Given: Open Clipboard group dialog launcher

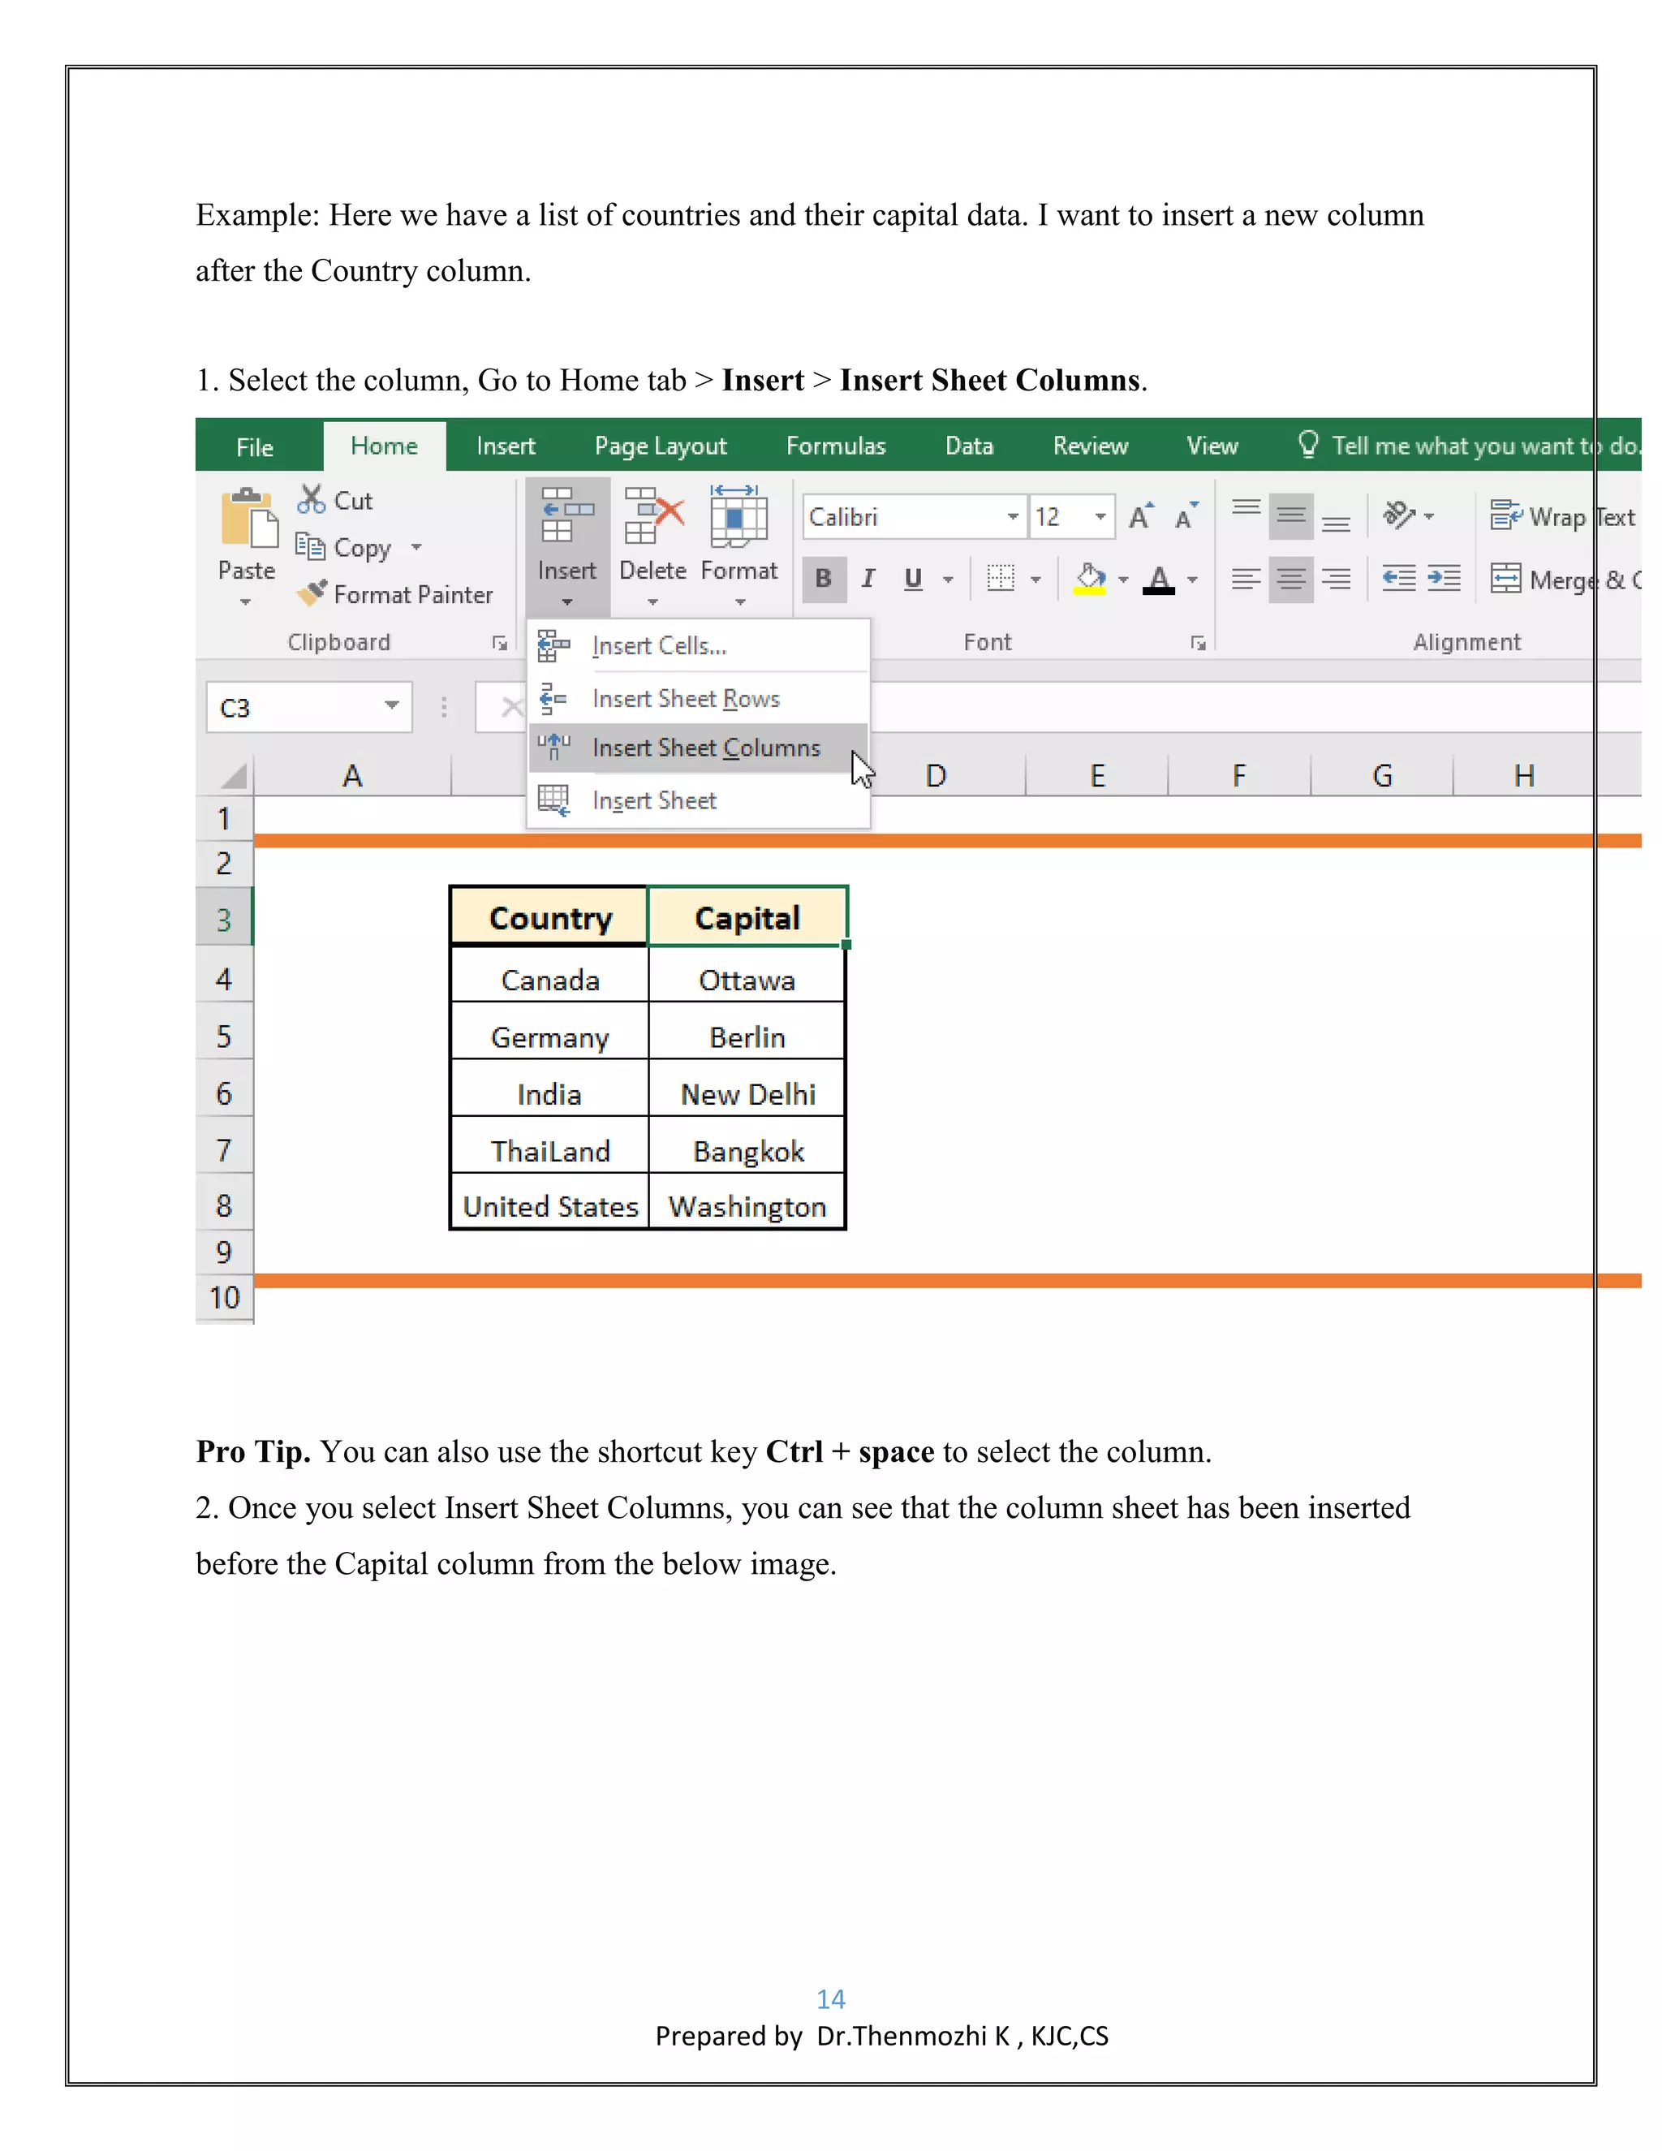Looking at the screenshot, I should pos(499,643).
